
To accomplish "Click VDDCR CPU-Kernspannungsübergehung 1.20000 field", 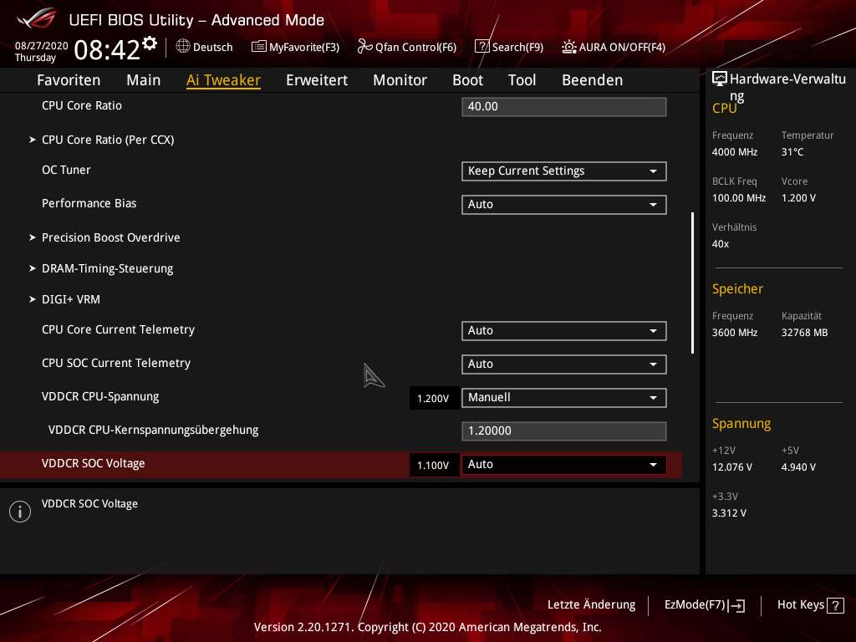I will click(x=564, y=431).
